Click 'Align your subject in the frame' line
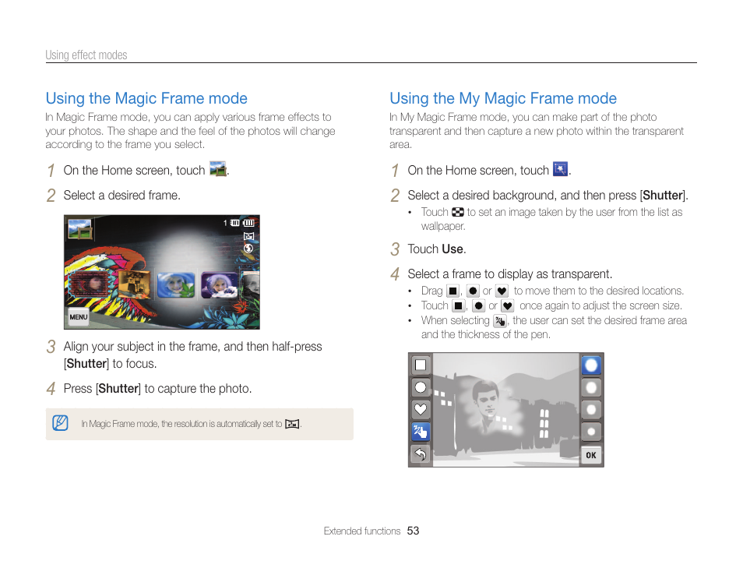743x561 pixels. [193, 347]
